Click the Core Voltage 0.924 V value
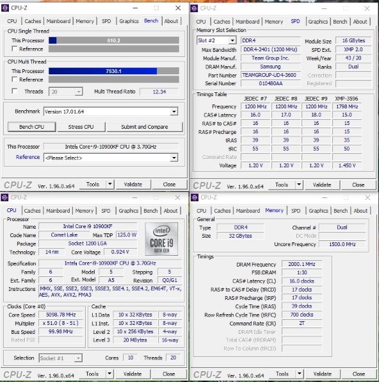The image size is (379, 382). click(x=120, y=252)
